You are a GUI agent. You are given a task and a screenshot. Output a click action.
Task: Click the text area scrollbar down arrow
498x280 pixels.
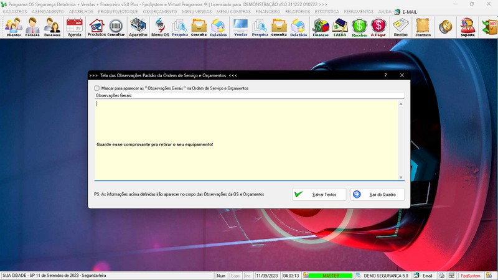pyautogui.click(x=401, y=178)
